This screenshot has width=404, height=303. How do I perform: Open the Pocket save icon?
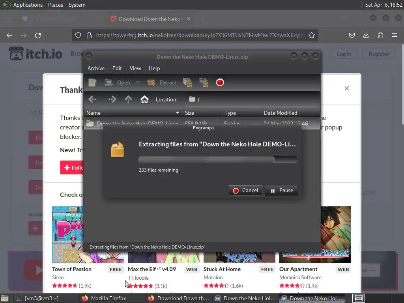pos(352,35)
